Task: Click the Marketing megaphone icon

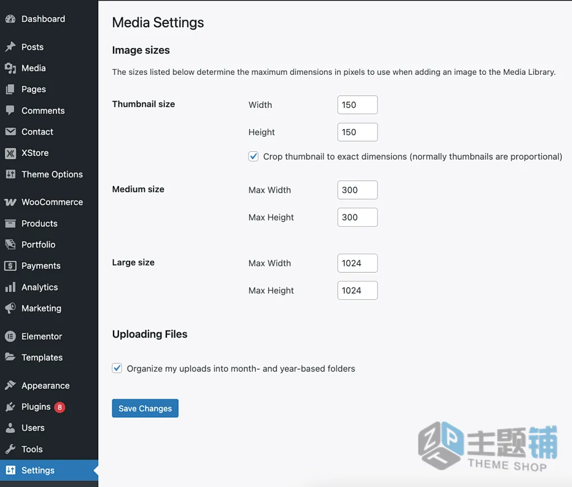Action: coord(11,308)
